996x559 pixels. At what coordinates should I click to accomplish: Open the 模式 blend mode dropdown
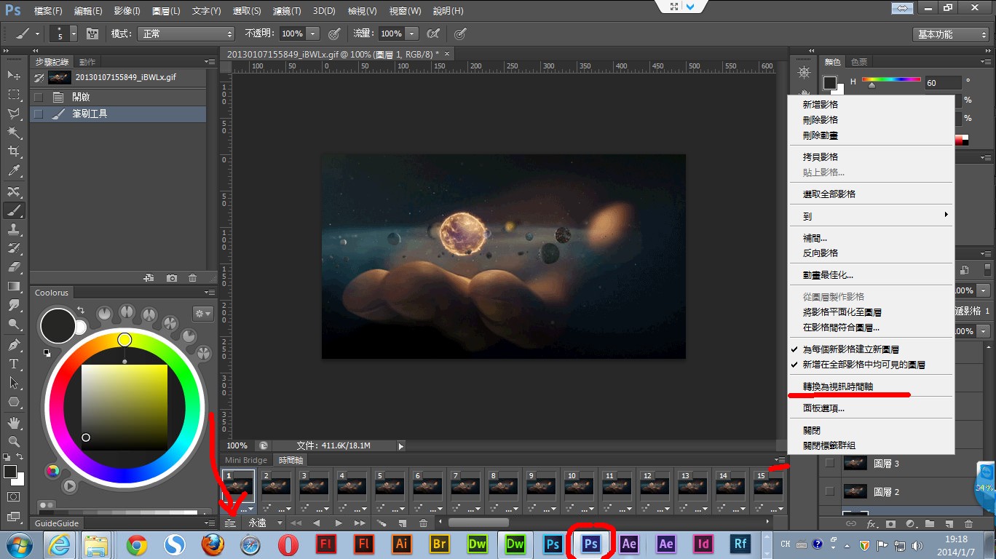pyautogui.click(x=187, y=33)
